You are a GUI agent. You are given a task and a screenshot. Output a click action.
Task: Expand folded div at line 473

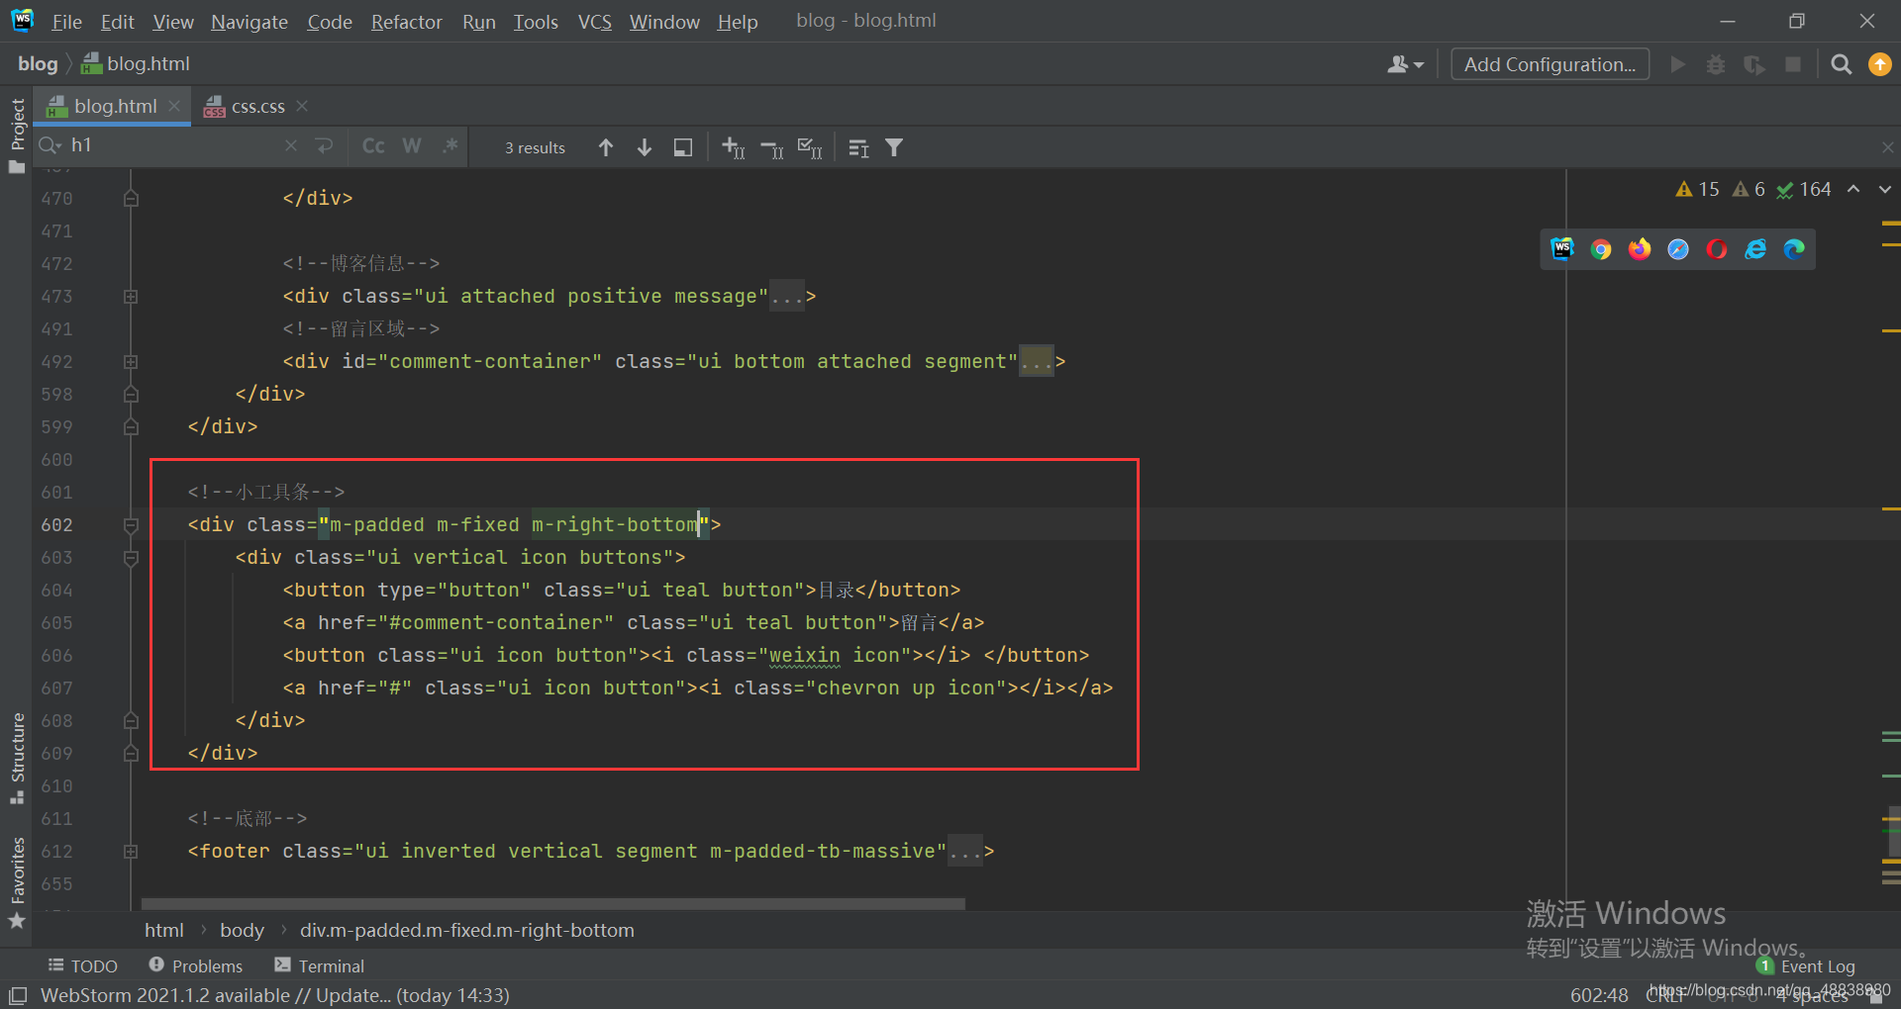[x=131, y=297]
